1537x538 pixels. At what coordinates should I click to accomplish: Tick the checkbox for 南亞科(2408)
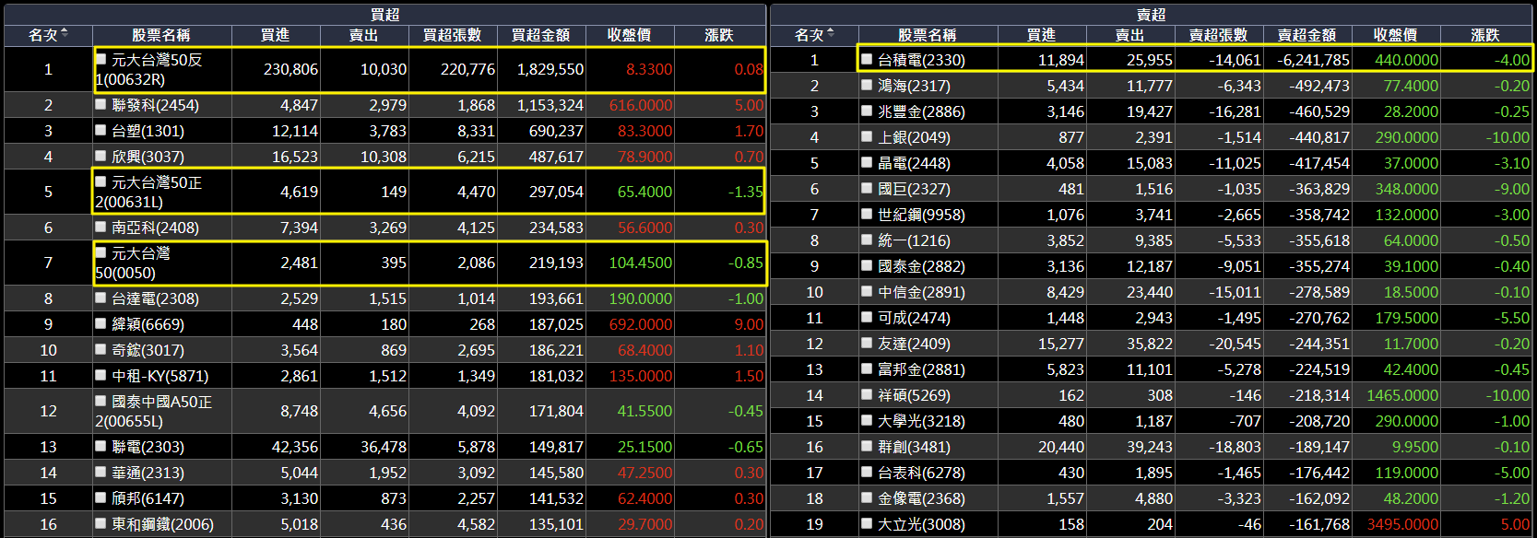101,227
